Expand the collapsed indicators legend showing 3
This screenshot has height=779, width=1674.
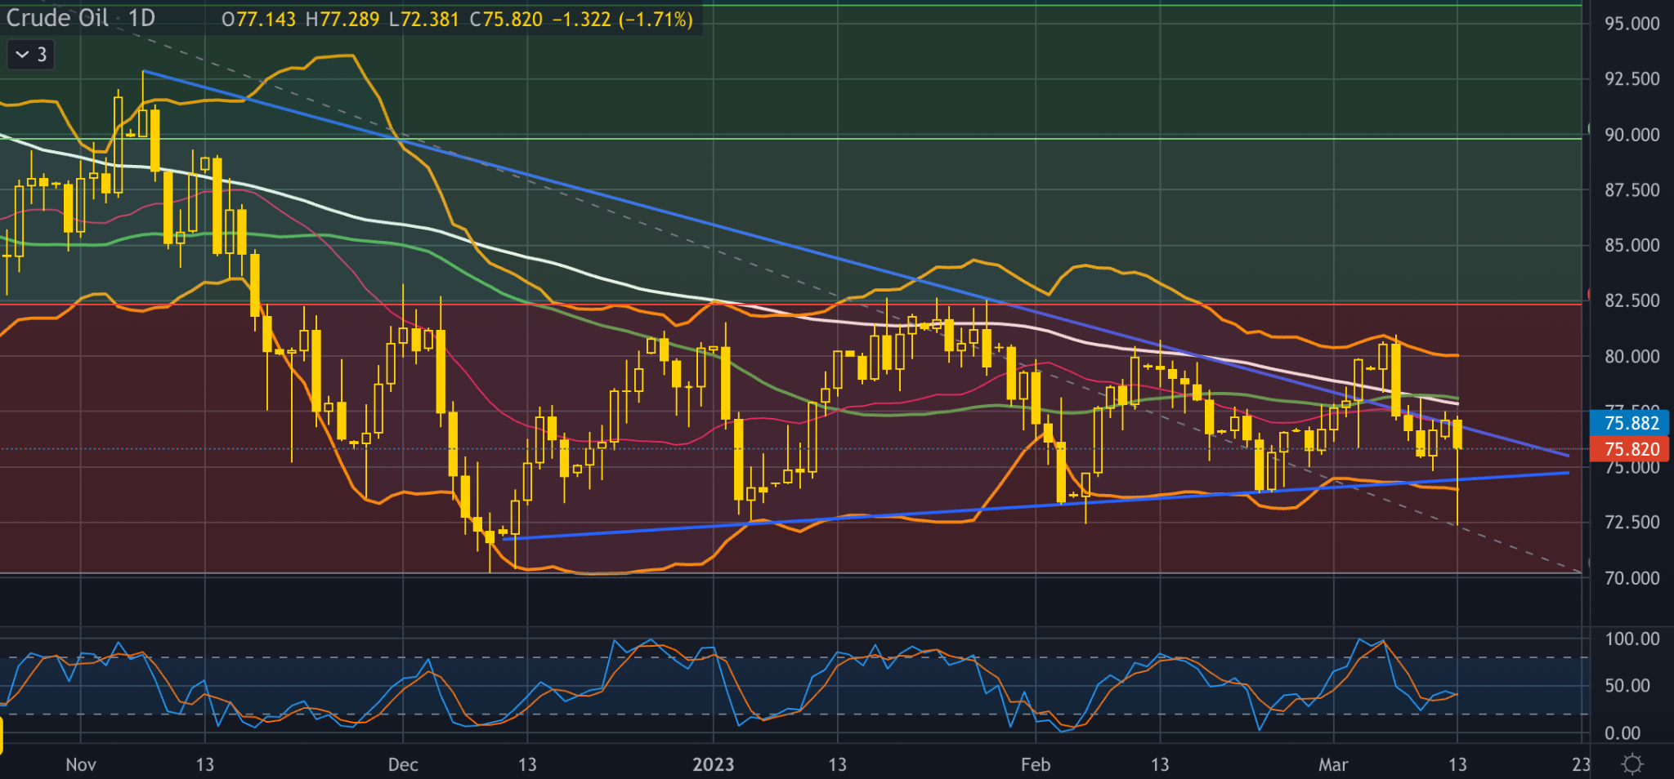tap(30, 55)
